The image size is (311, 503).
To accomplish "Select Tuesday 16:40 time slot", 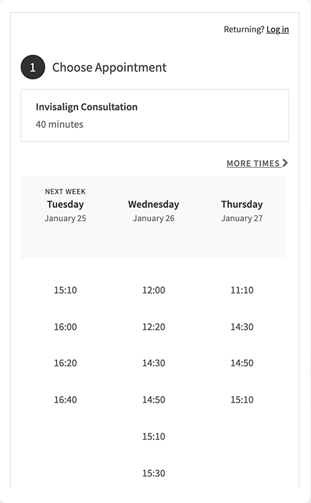I will (65, 400).
